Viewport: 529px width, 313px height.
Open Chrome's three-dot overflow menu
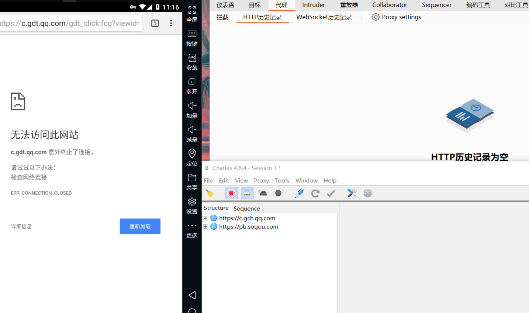pyautogui.click(x=171, y=23)
